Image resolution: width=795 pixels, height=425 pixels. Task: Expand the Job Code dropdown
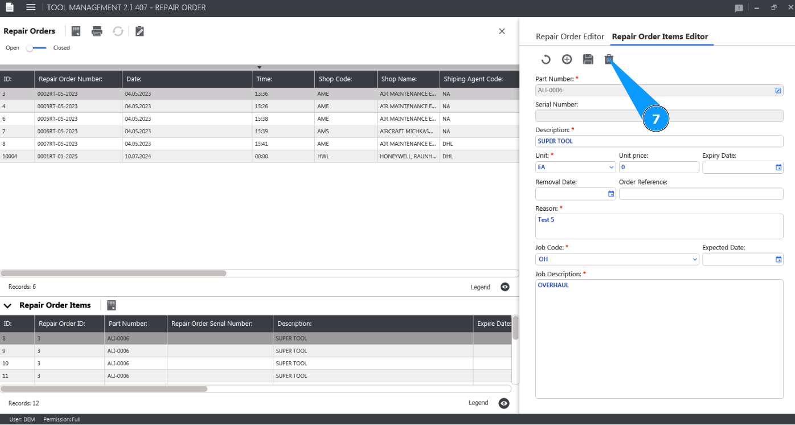pyautogui.click(x=695, y=259)
